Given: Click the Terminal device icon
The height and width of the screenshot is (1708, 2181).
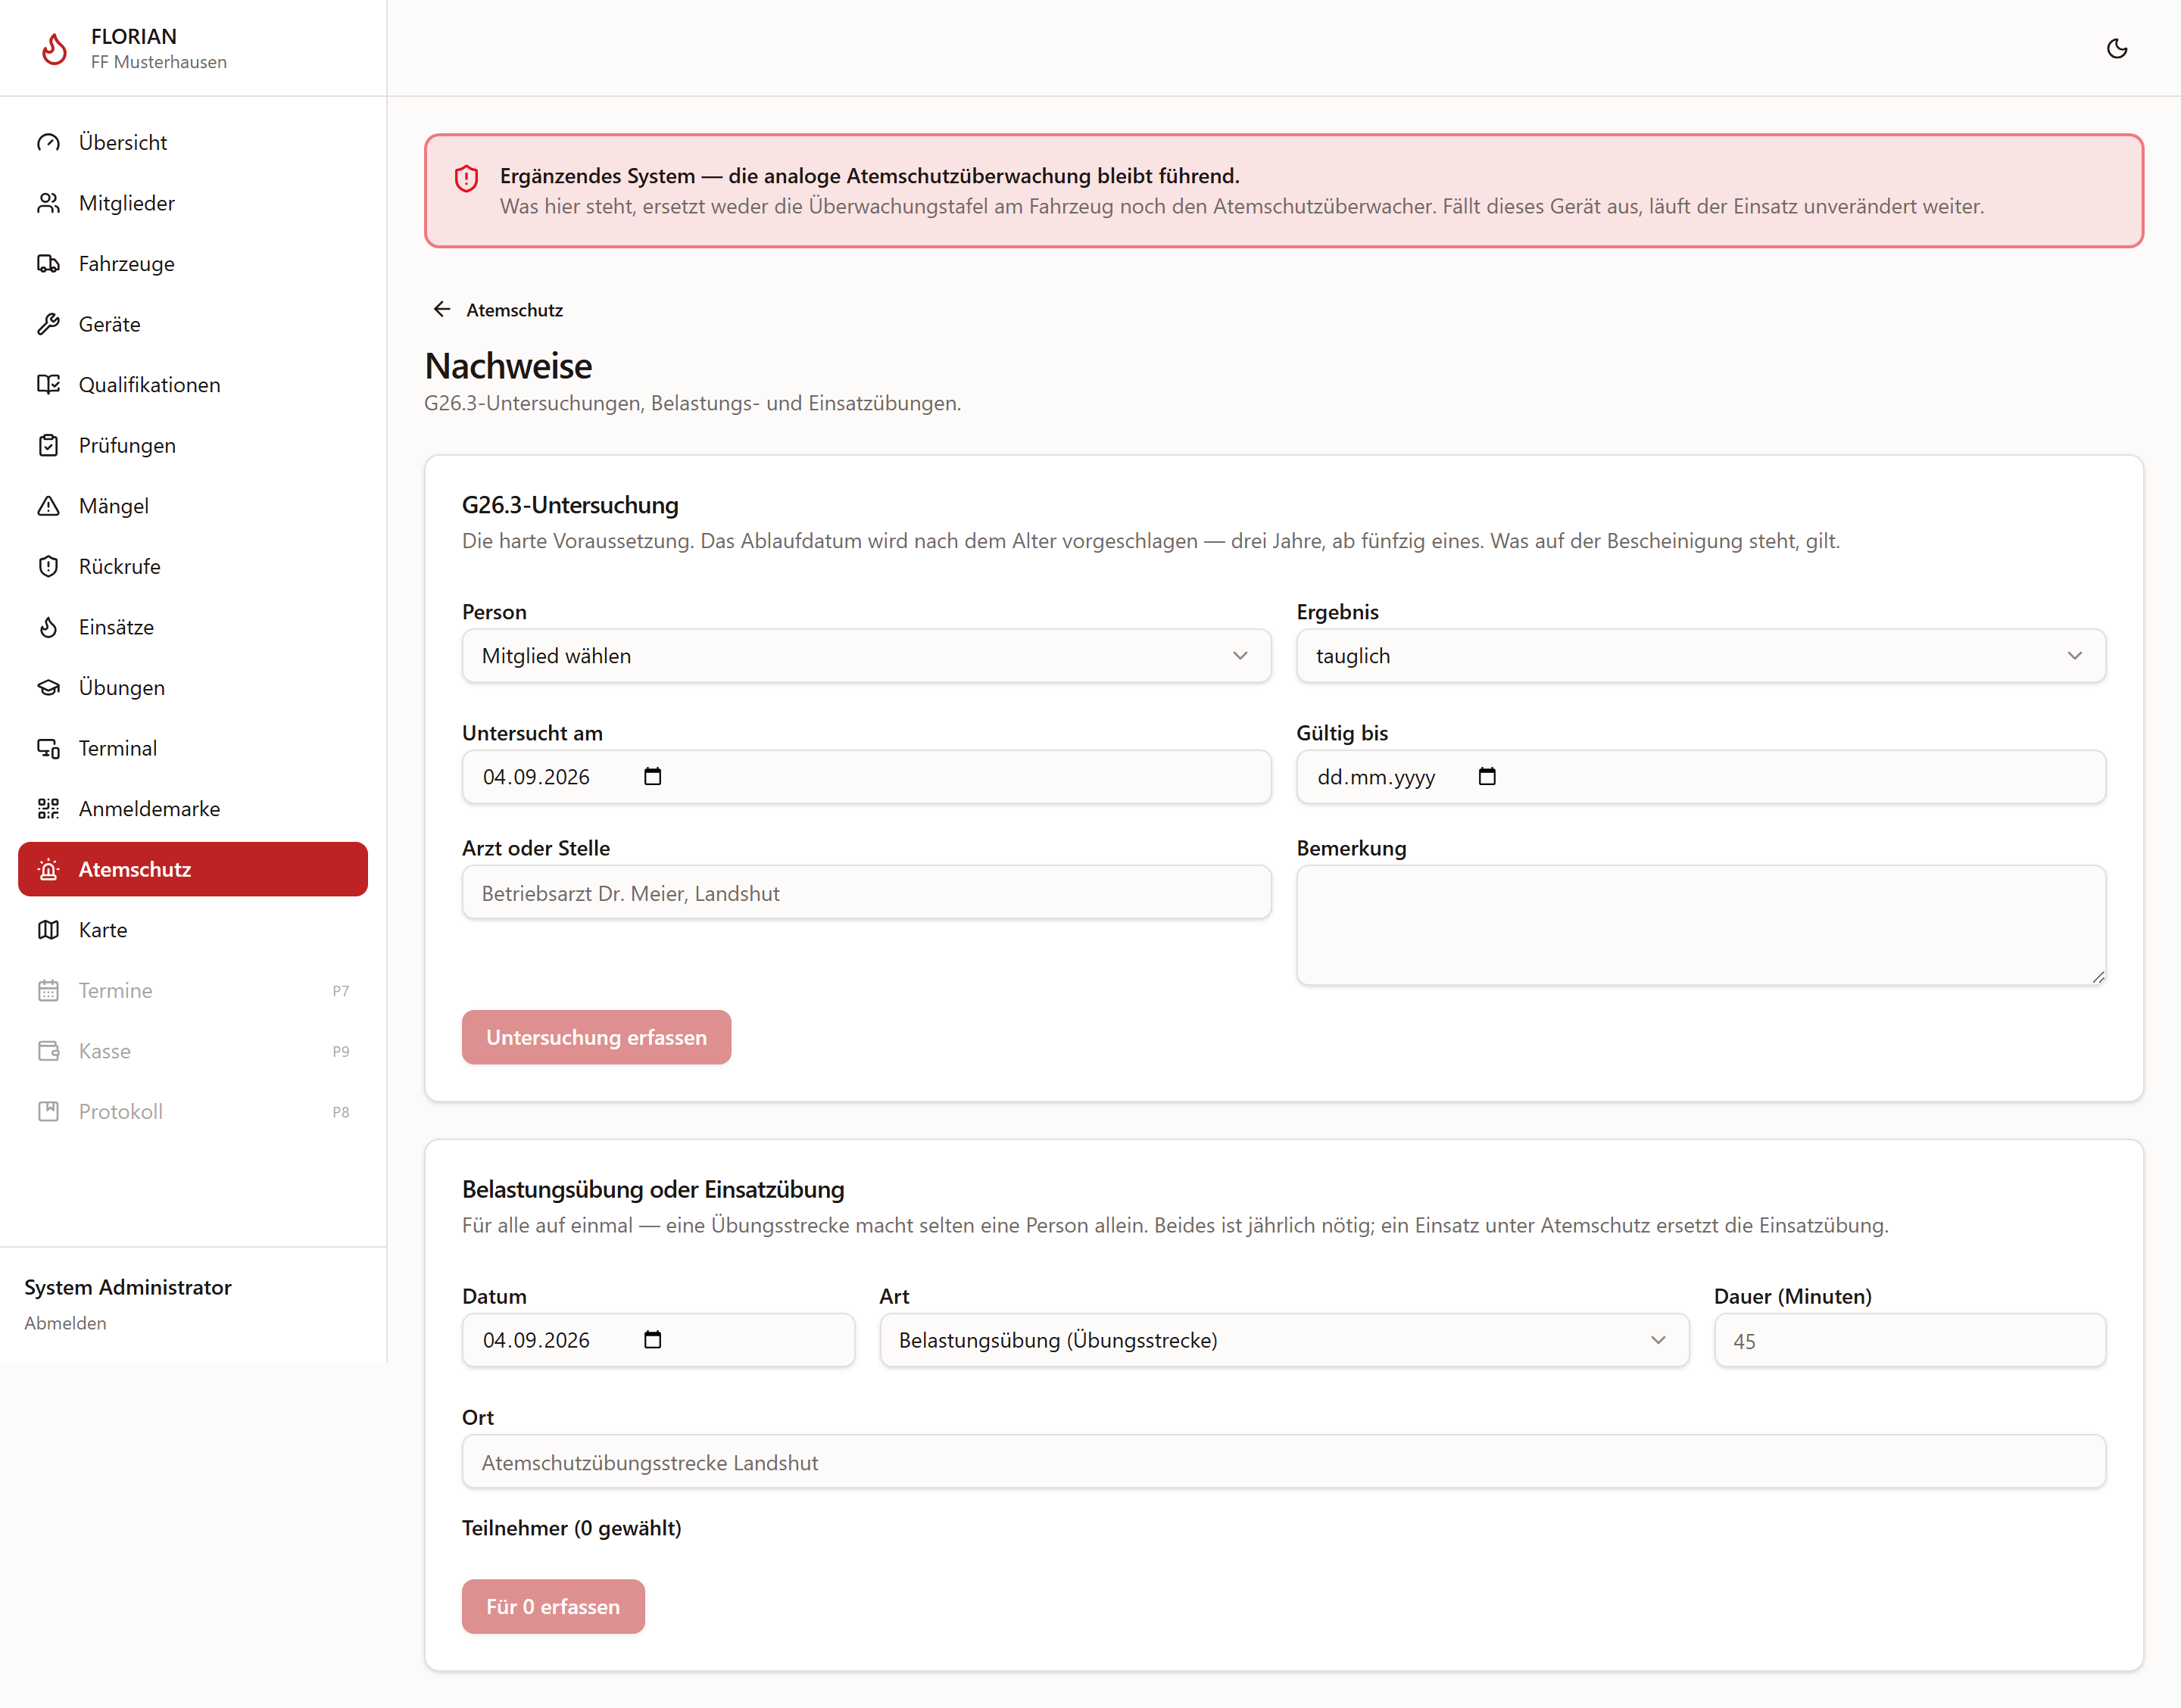Looking at the screenshot, I should pos(48,748).
